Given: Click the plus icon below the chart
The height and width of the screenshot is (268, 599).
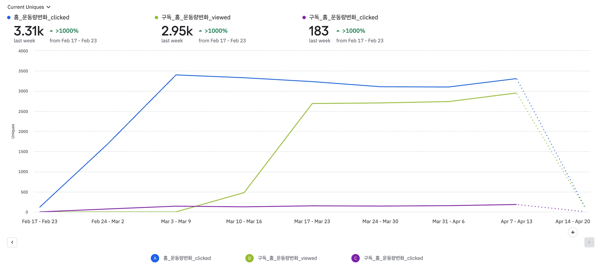Looking at the screenshot, I should [x=573, y=232].
